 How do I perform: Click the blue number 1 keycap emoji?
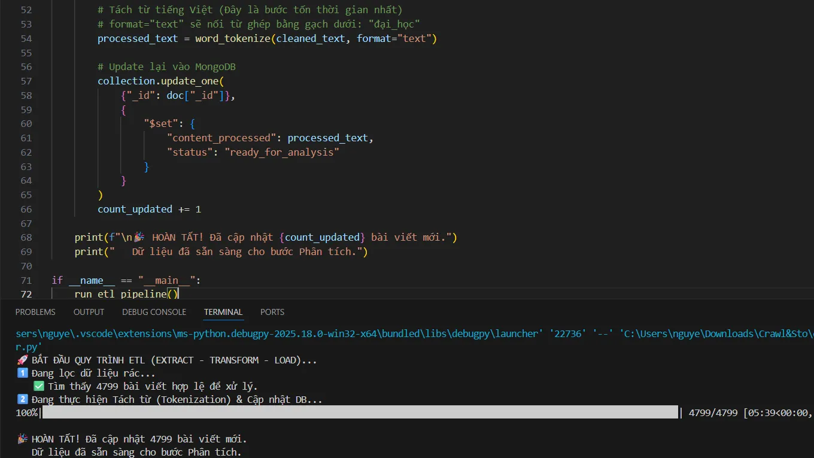click(22, 374)
